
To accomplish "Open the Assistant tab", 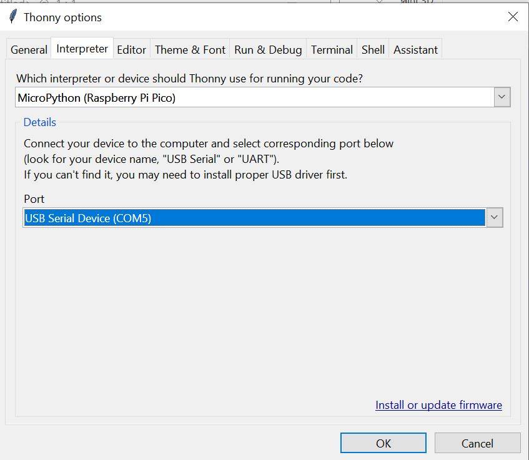I will coord(415,50).
